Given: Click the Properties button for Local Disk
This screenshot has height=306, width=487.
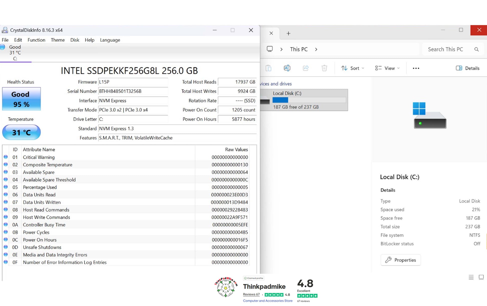Looking at the screenshot, I should point(400,260).
